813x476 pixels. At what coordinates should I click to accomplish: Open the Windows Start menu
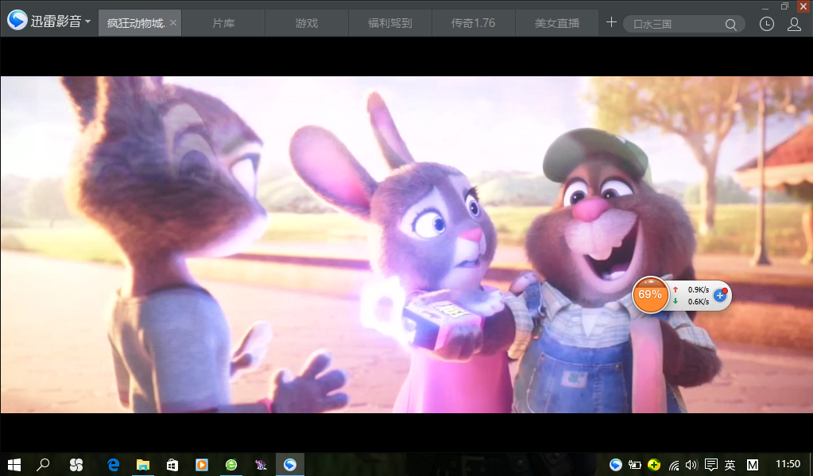pos(14,465)
